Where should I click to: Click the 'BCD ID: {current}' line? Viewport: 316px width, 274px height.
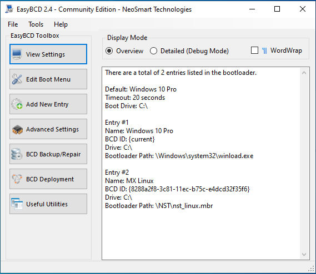click(x=130, y=139)
